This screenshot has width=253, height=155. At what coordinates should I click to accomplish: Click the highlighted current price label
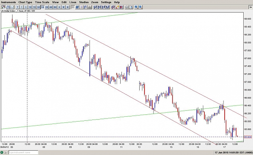pyautogui.click(x=248, y=137)
